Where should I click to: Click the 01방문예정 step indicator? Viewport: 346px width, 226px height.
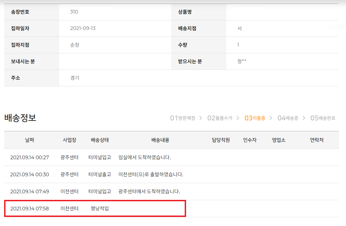183,118
